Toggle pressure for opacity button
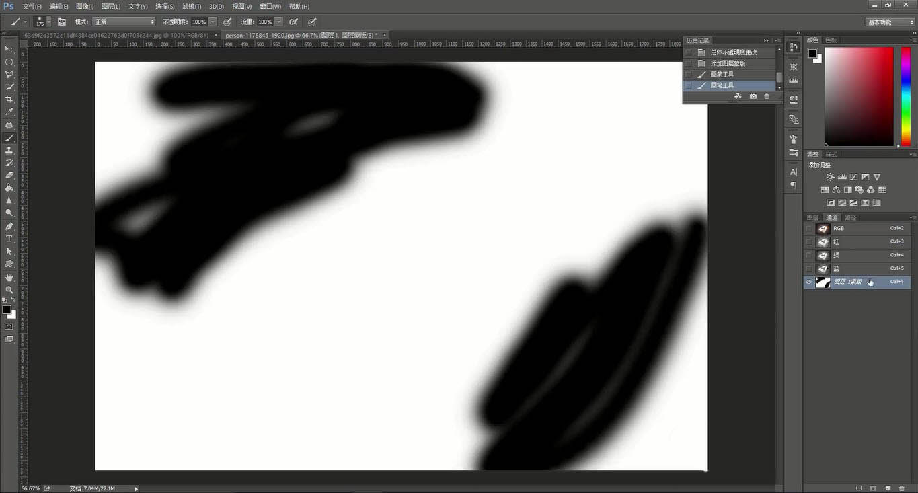 tap(228, 22)
